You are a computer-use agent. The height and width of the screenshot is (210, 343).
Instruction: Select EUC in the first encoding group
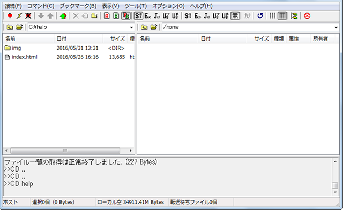pyautogui.click(x=148, y=16)
